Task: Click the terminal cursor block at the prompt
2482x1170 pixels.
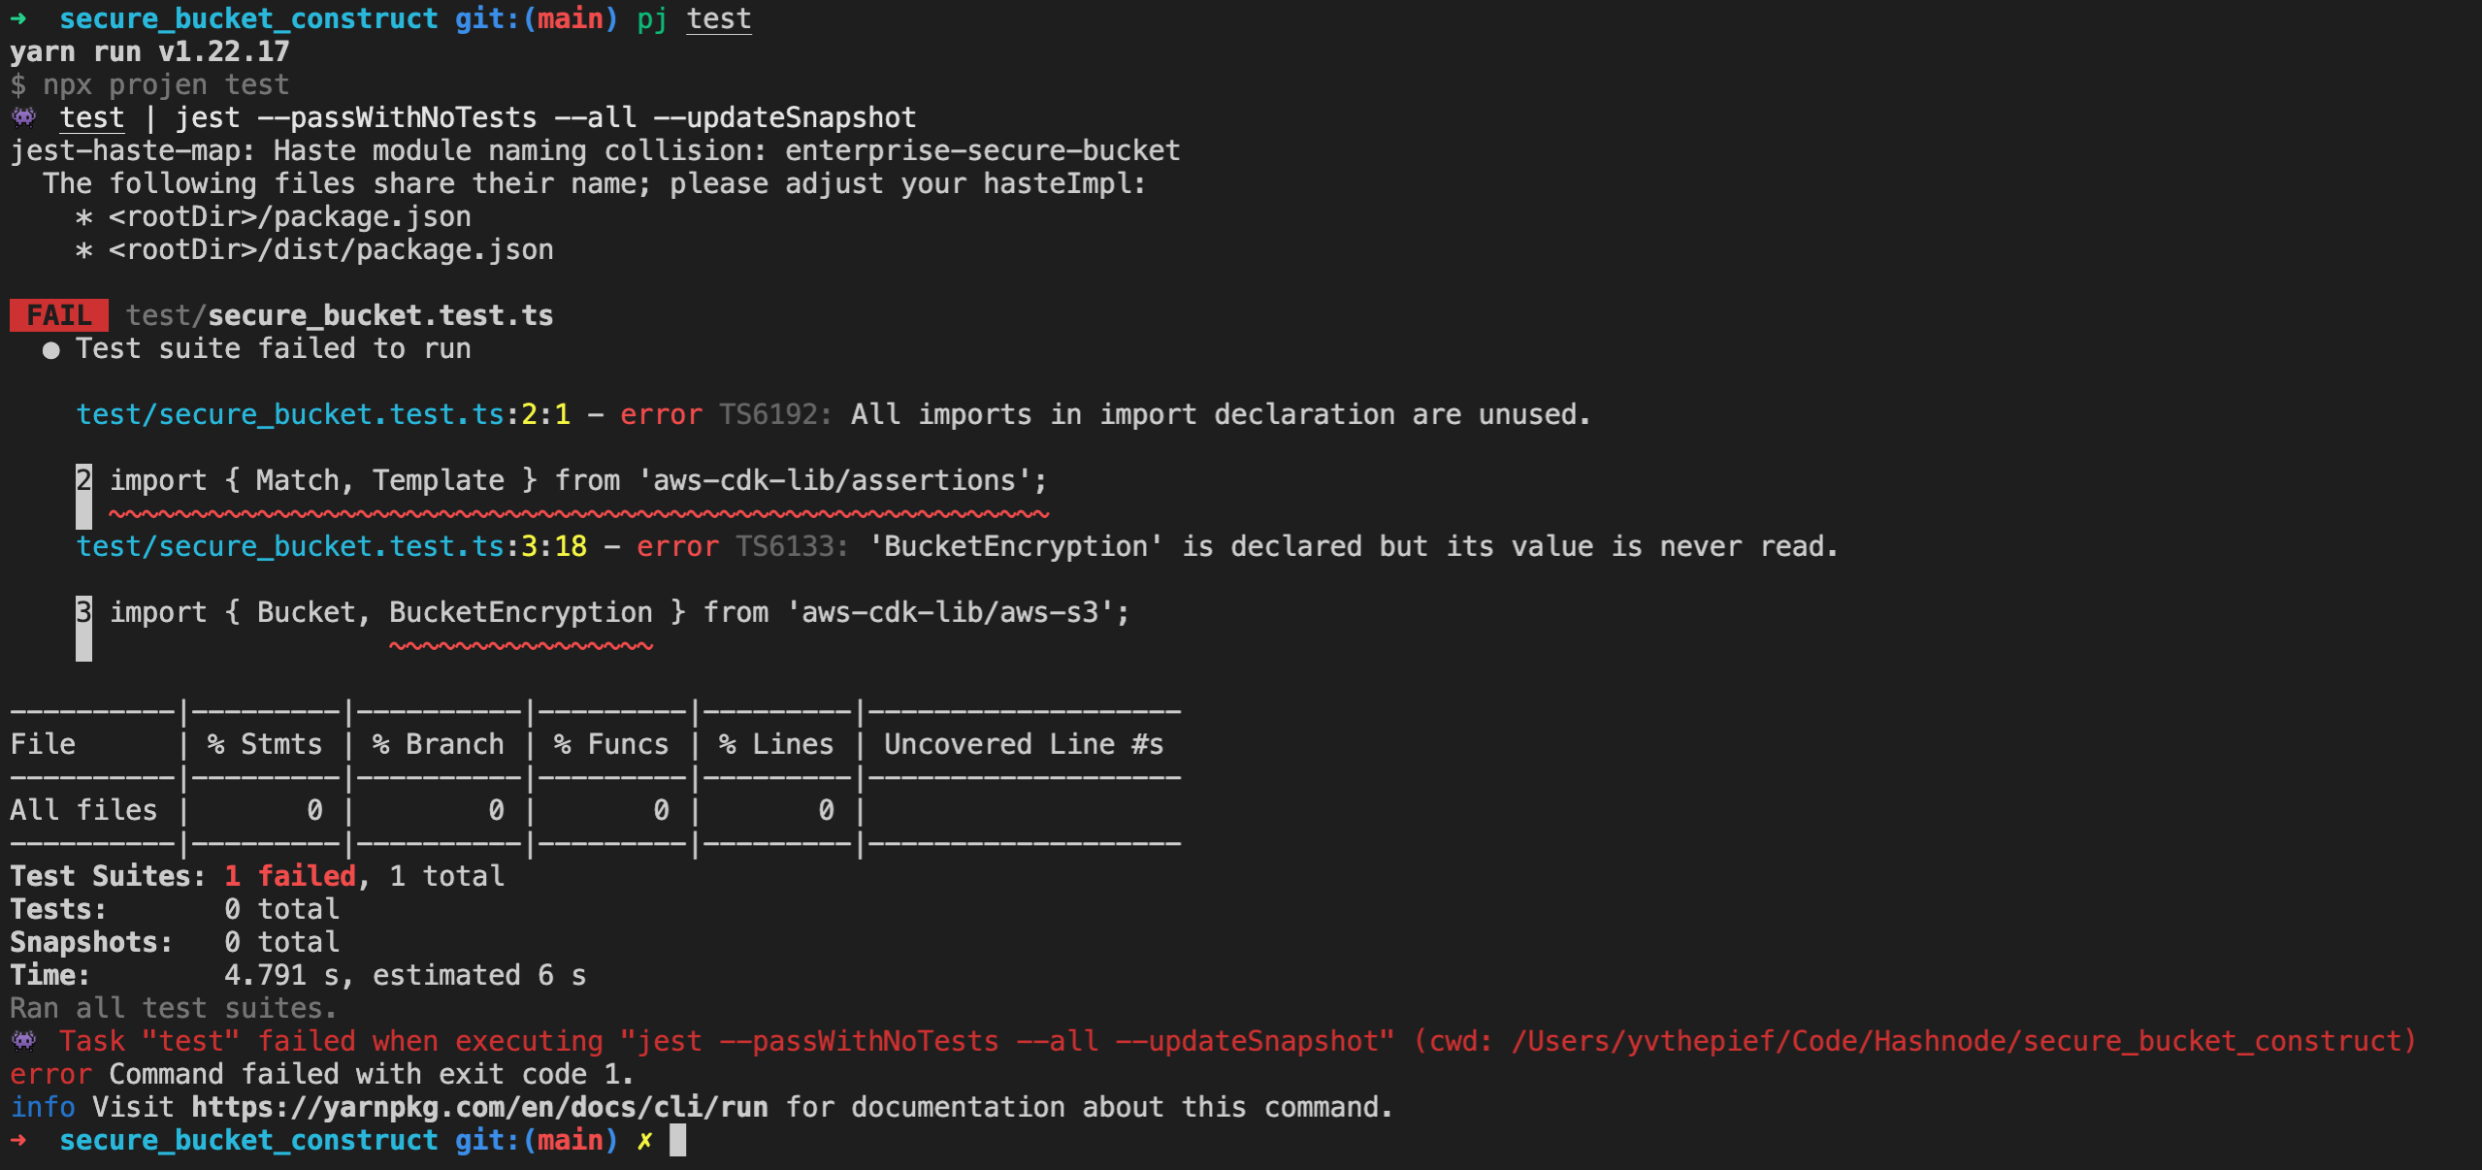Action: [x=677, y=1140]
